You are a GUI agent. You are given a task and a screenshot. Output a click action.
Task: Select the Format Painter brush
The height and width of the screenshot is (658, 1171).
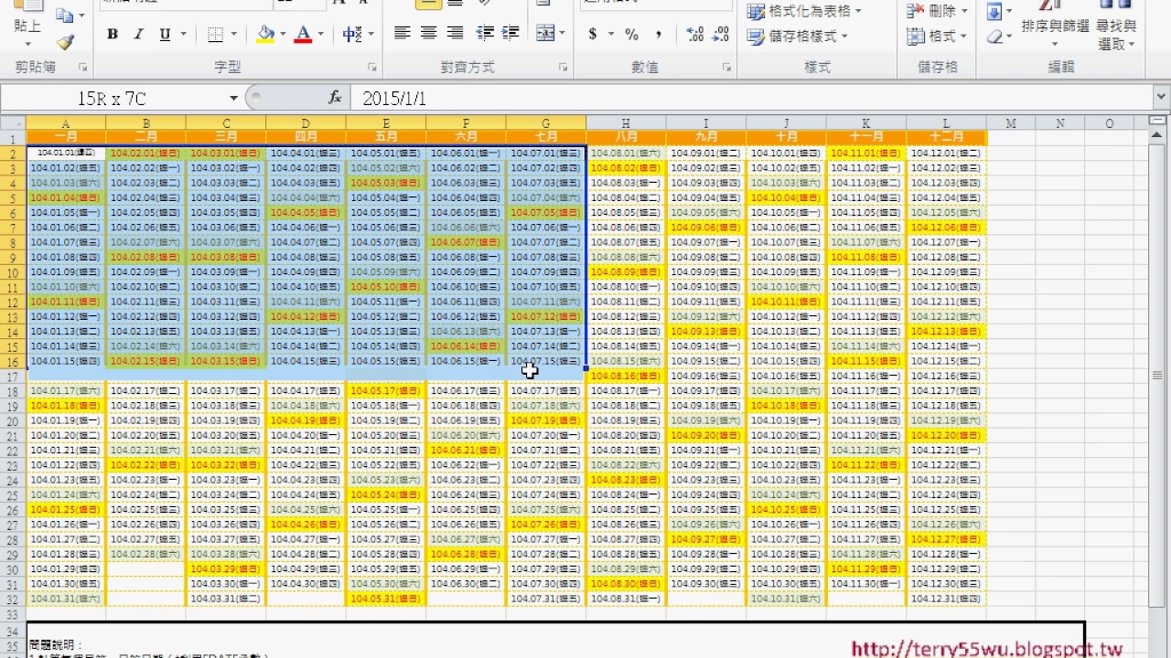pos(64,42)
